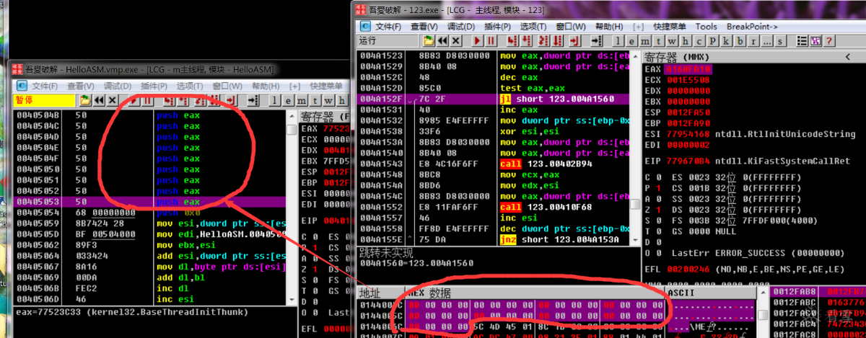Viewport: 866px width, 338px height.
Task: Open 调试(D) menu in HelloASM window
Action: pos(118,86)
